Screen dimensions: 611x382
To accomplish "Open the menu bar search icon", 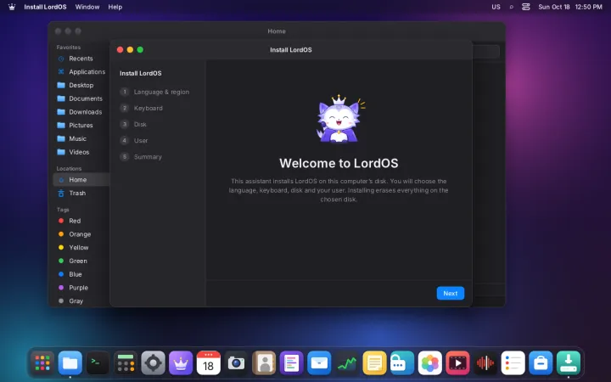I will tap(511, 7).
